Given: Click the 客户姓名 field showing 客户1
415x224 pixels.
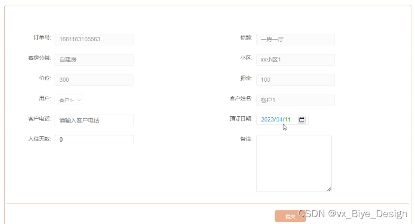Looking at the screenshot, I should 295,100.
